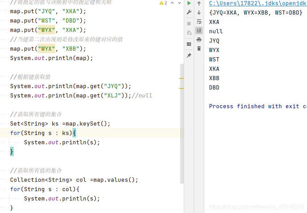Image resolution: width=307 pixels, height=213 pixels.
Task: Click 'XBB' in the console output
Action: 214,78
